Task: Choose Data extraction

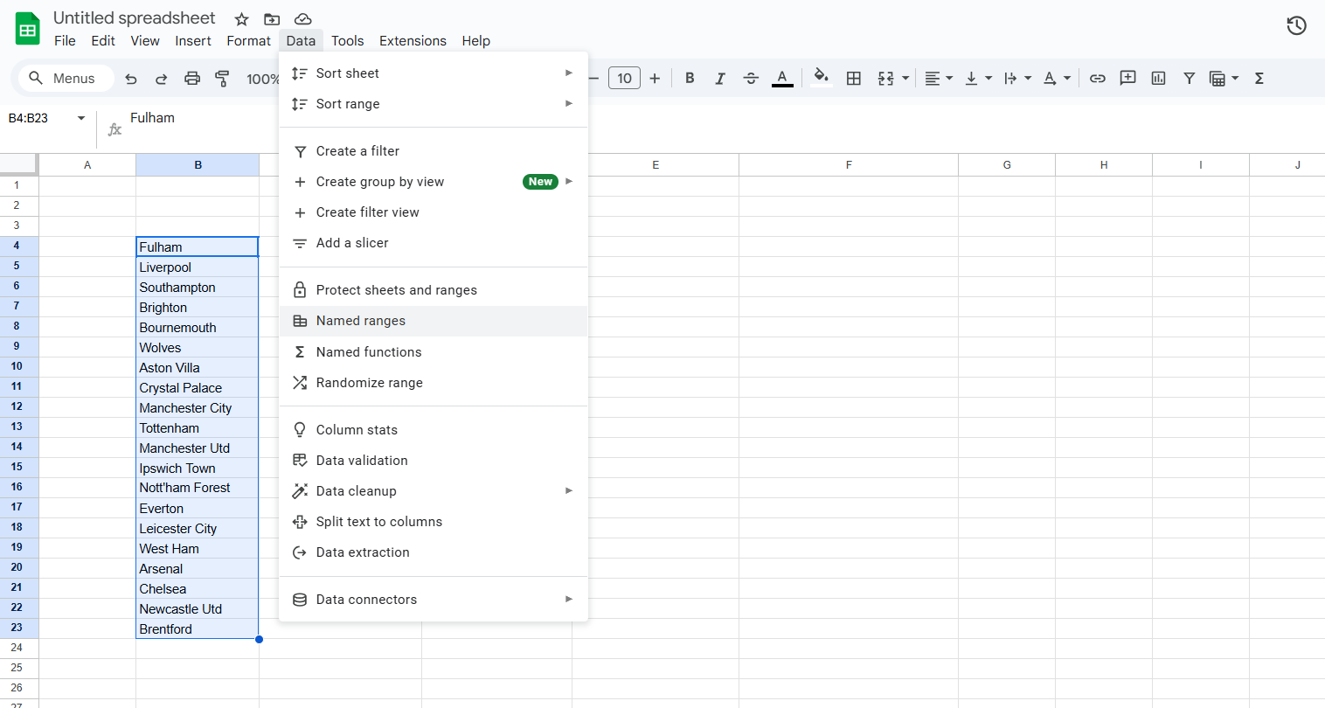Action: (434, 552)
